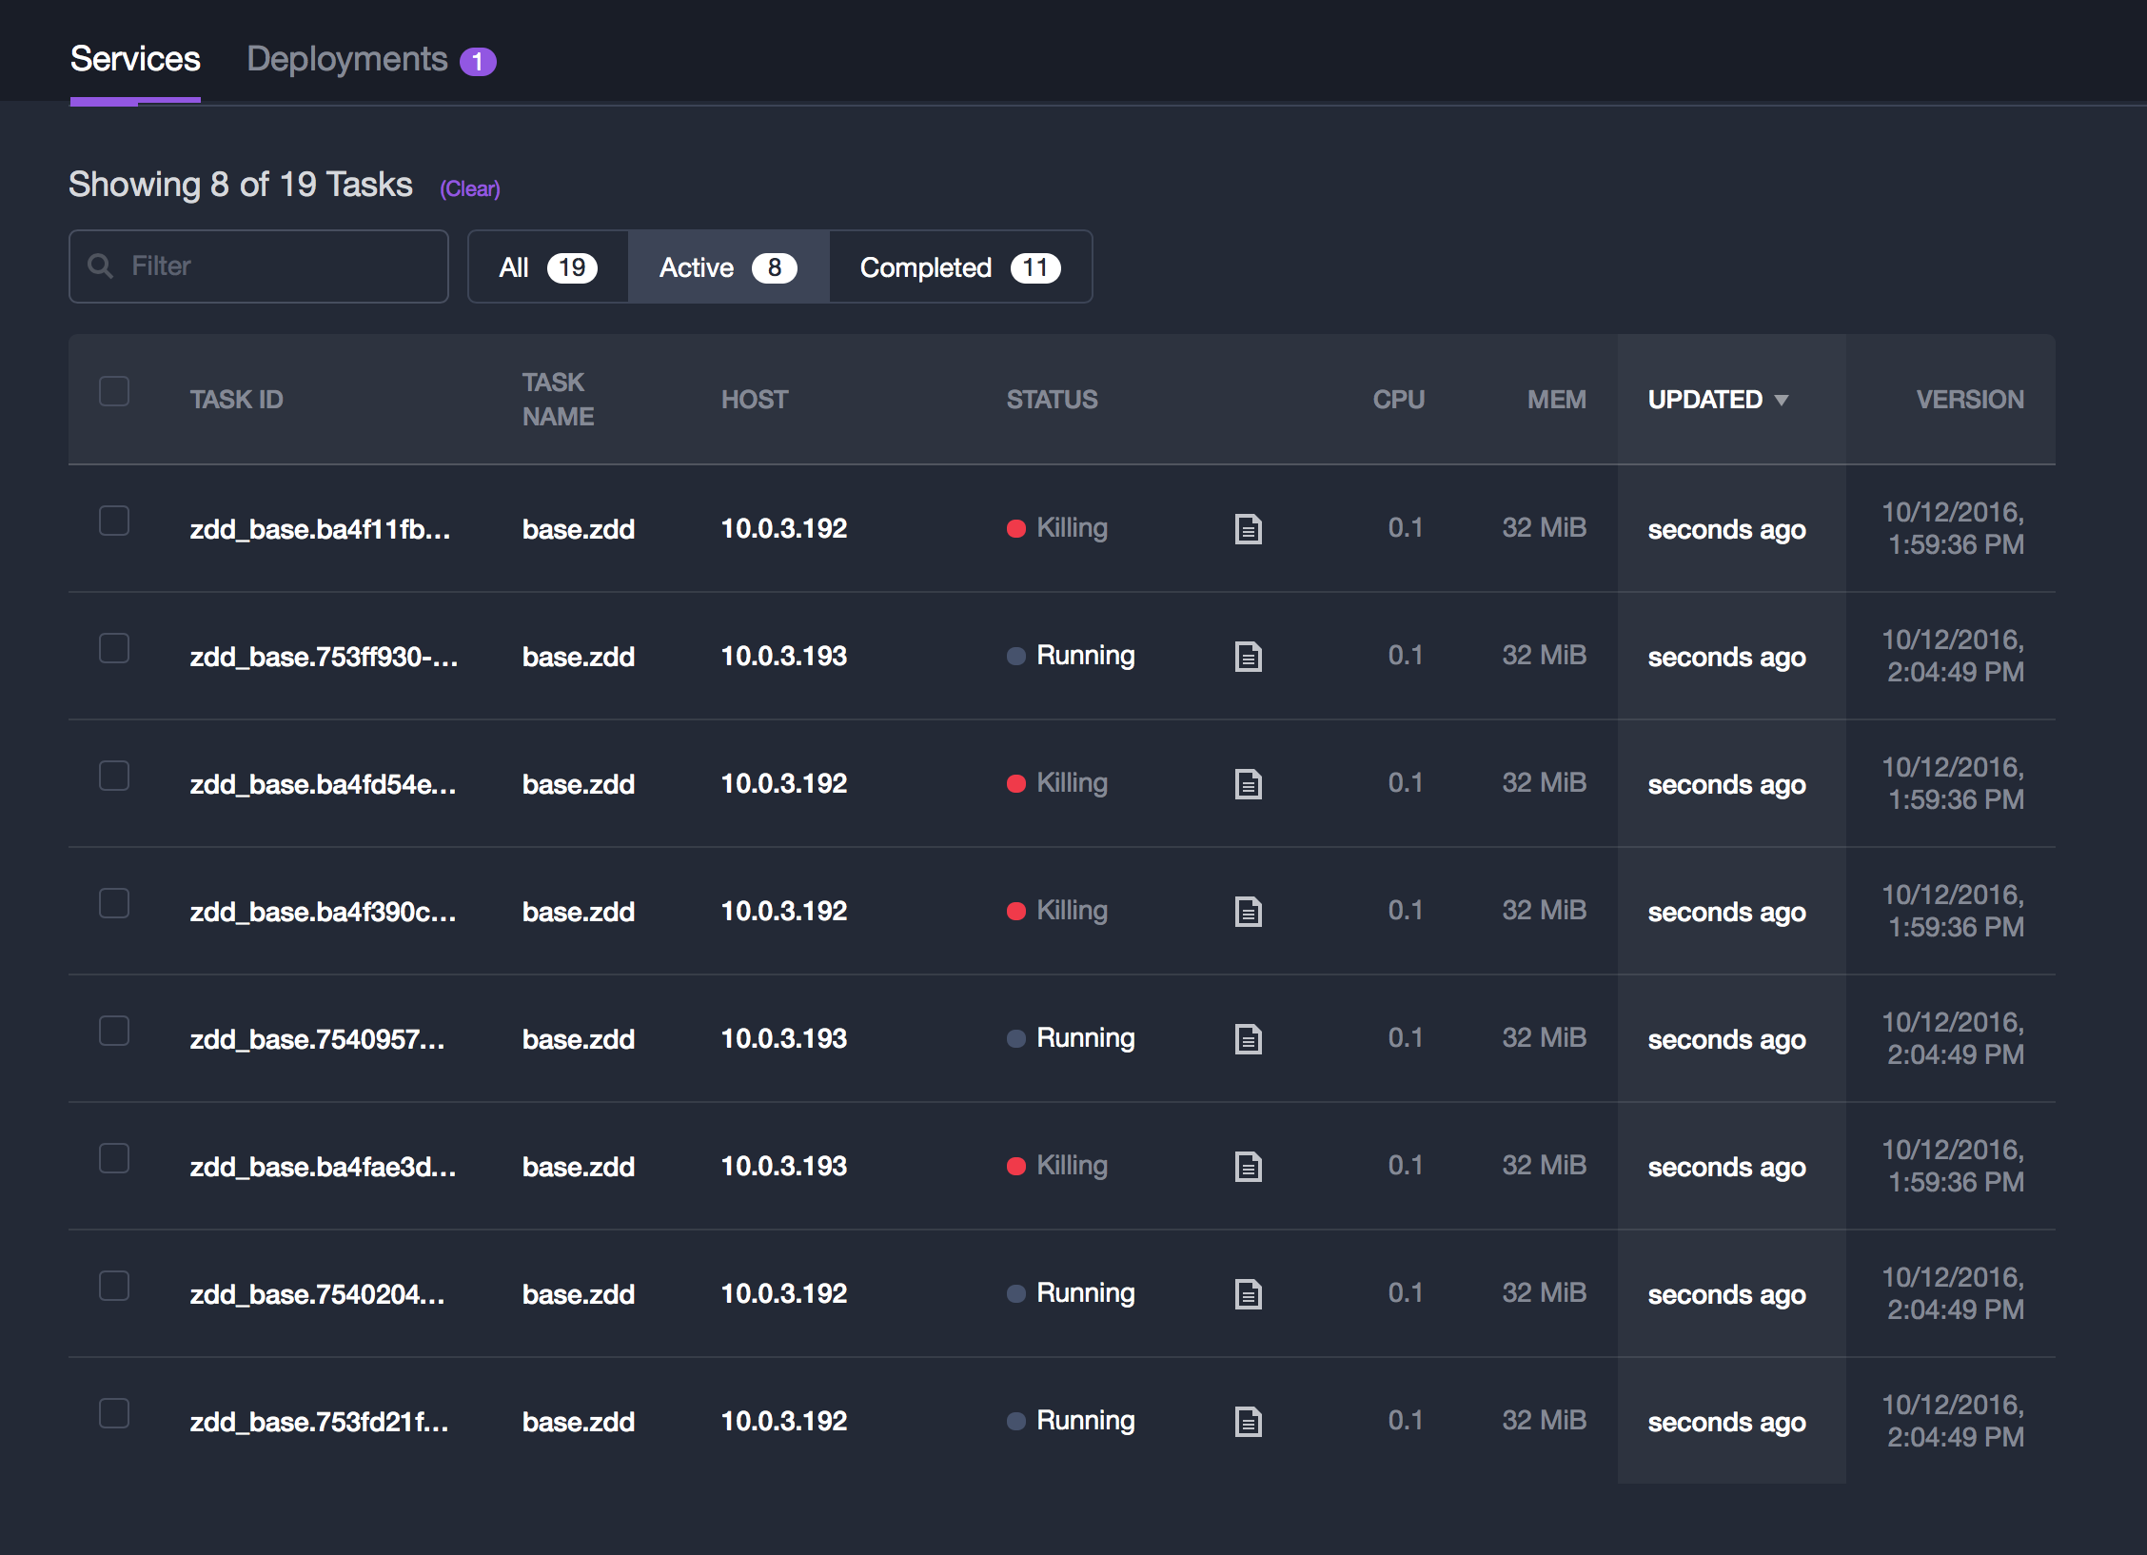This screenshot has width=2147, height=1555.
Task: Clear the task filter via Clear link
Action: pos(469,188)
